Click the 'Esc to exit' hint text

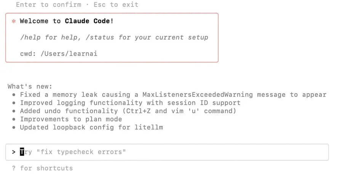116,5
